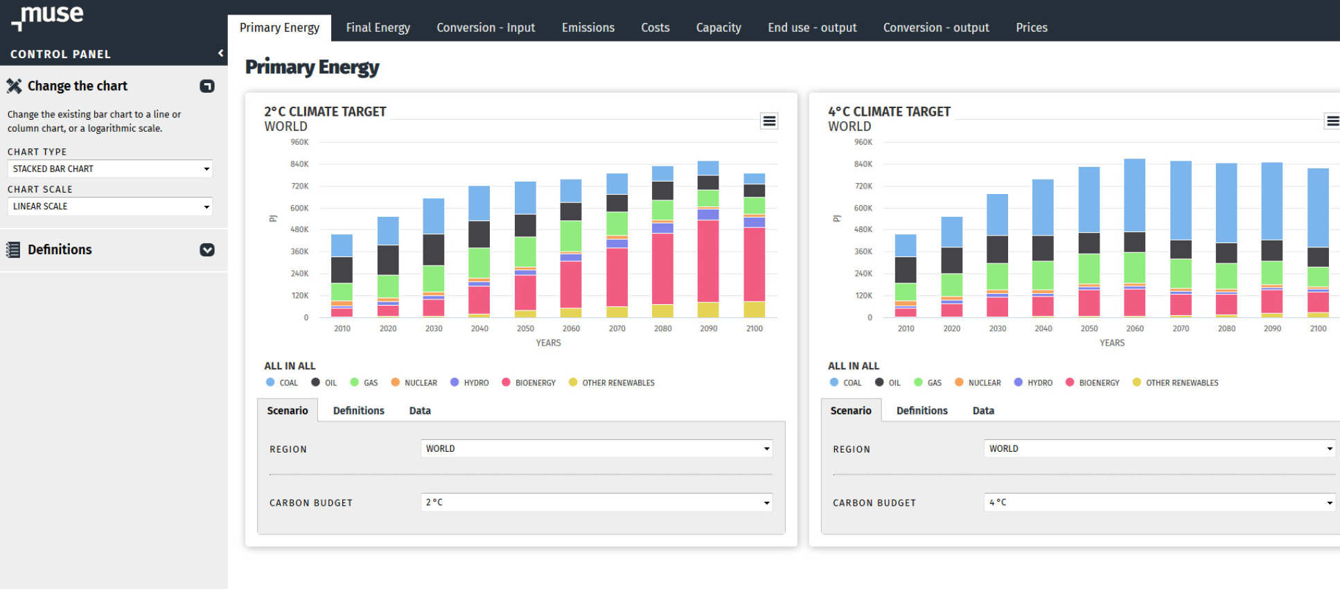Viewport: 1340px width, 589px height.
Task: Toggle Bioenergy series in 2°C legend
Action: [529, 383]
